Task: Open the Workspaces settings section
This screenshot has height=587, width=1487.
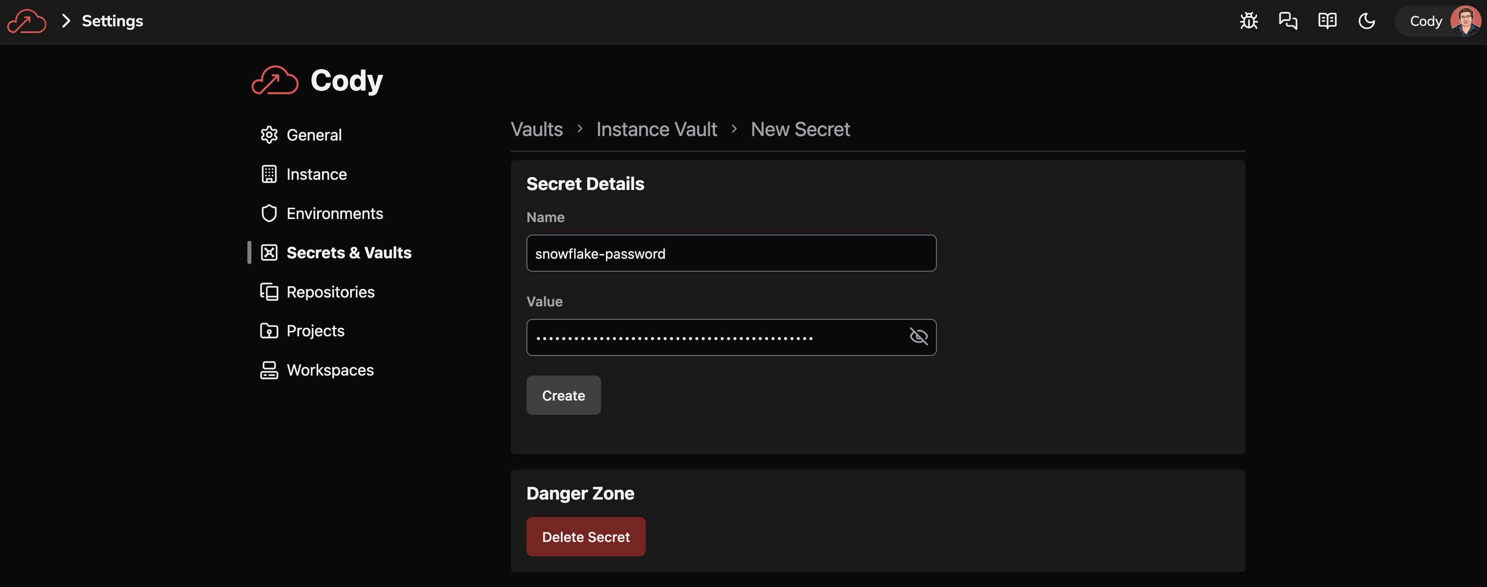Action: click(330, 370)
